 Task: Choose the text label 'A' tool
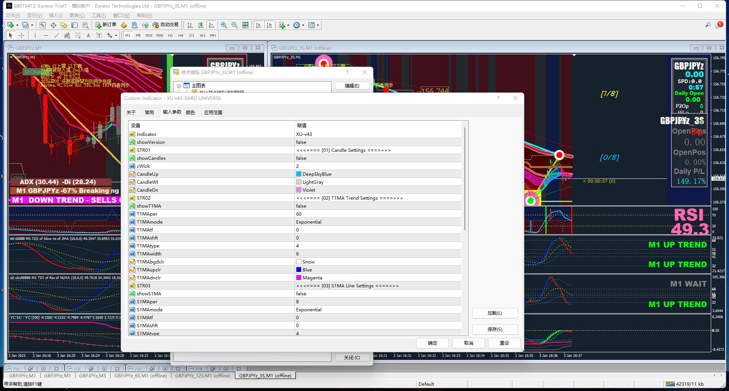[88, 35]
